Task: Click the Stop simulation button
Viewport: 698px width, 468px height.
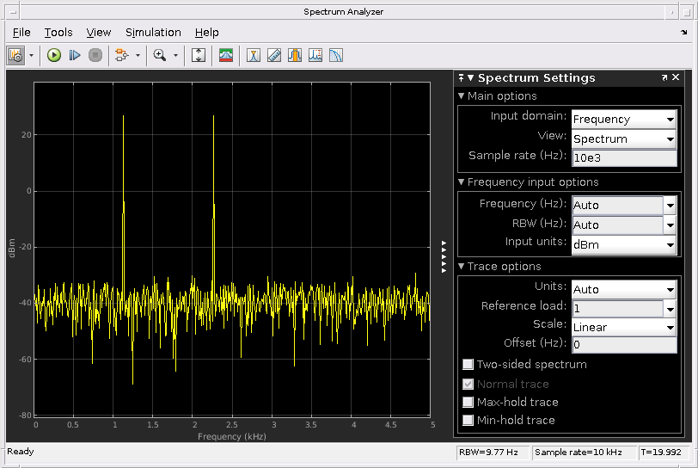Action: (x=95, y=55)
